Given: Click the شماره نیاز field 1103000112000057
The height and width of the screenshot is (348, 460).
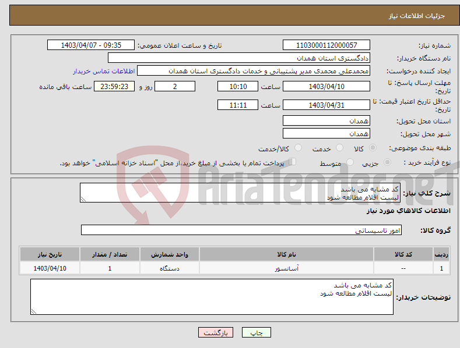Looking at the screenshot, I should [x=326, y=45].
